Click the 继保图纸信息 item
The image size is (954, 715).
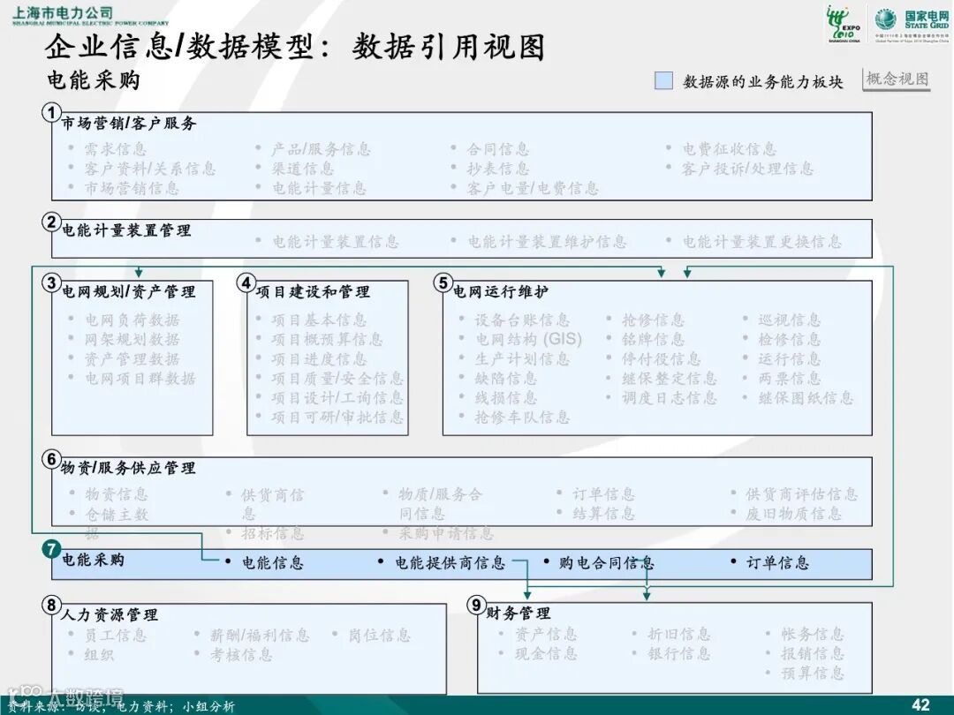click(806, 397)
